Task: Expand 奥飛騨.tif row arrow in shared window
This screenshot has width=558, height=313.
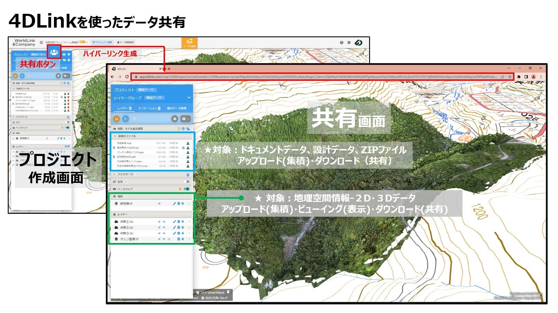Action: pos(189,204)
